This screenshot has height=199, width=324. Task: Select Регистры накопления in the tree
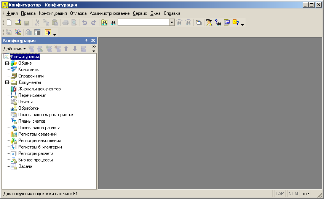point(40,141)
